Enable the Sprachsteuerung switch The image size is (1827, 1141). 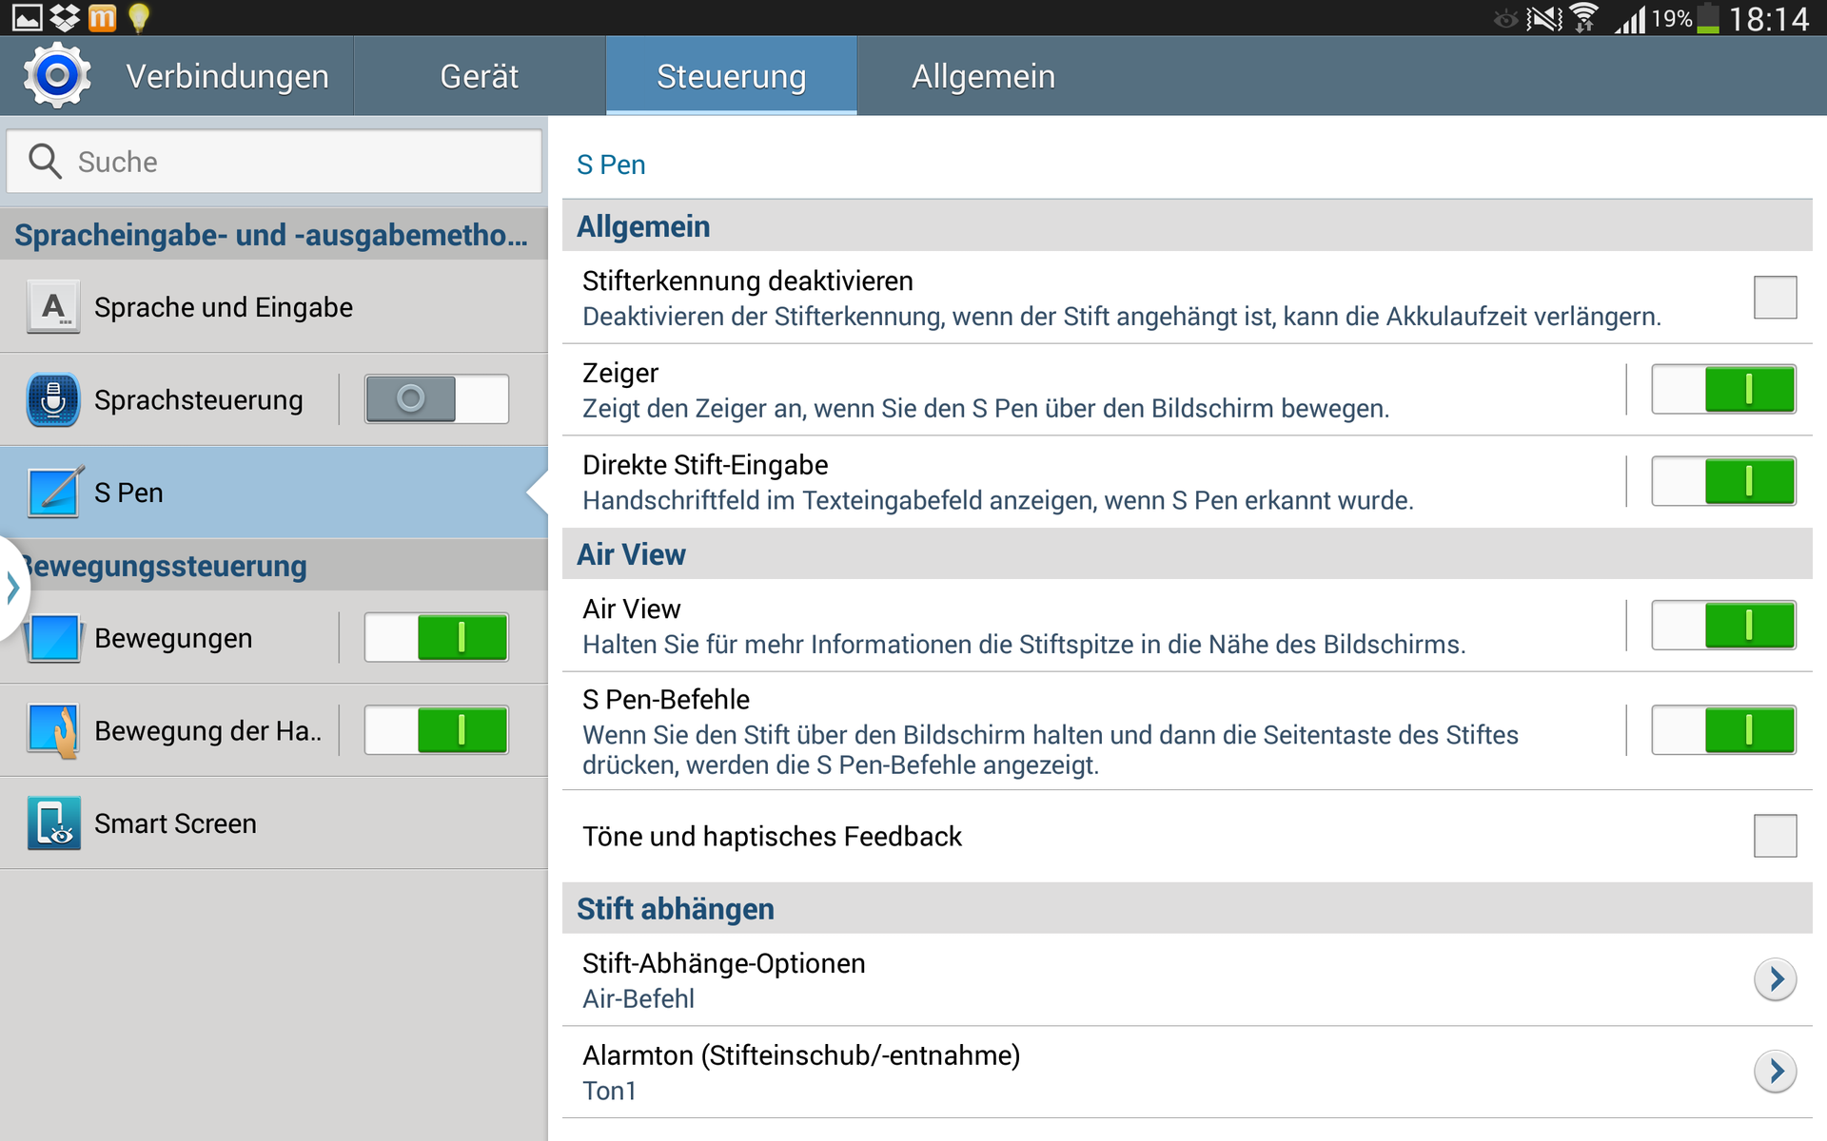click(437, 399)
